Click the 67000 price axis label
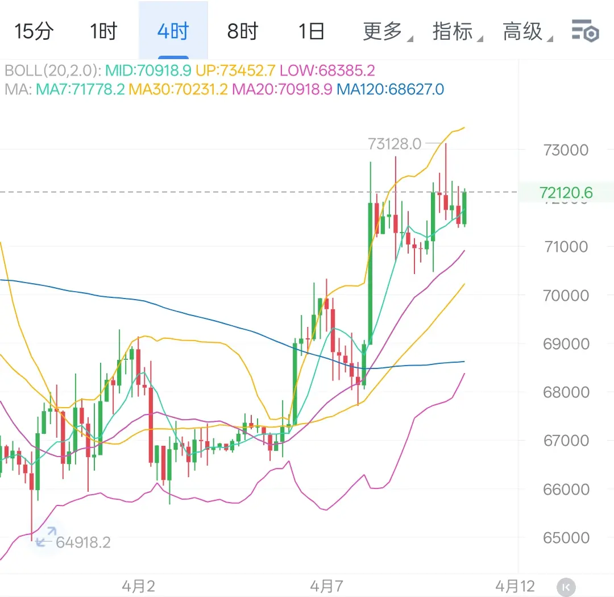Screen dimensions: 614x597 (x=566, y=441)
